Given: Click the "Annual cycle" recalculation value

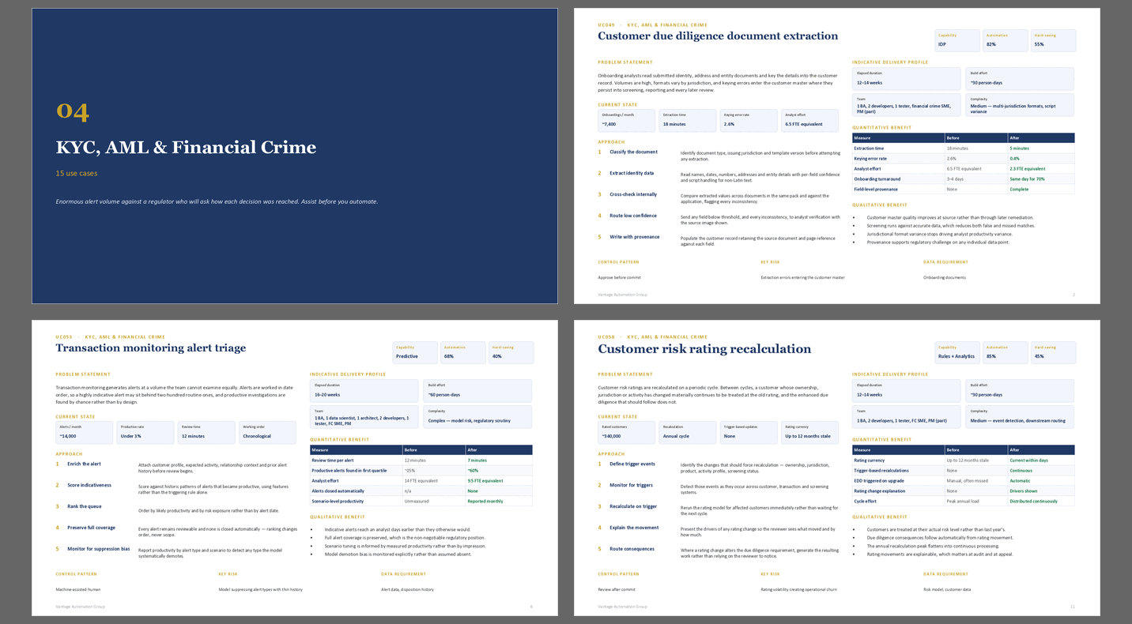Looking at the screenshot, I should (677, 436).
